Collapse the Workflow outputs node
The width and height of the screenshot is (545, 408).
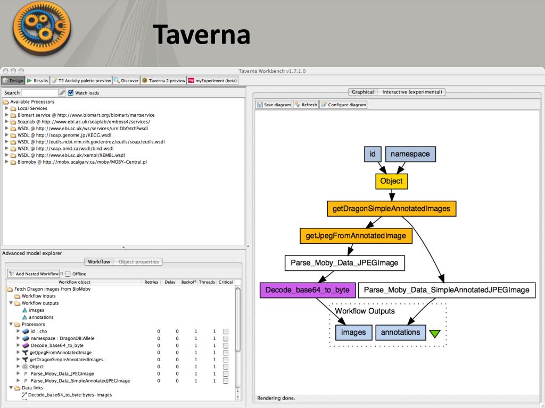point(11,303)
